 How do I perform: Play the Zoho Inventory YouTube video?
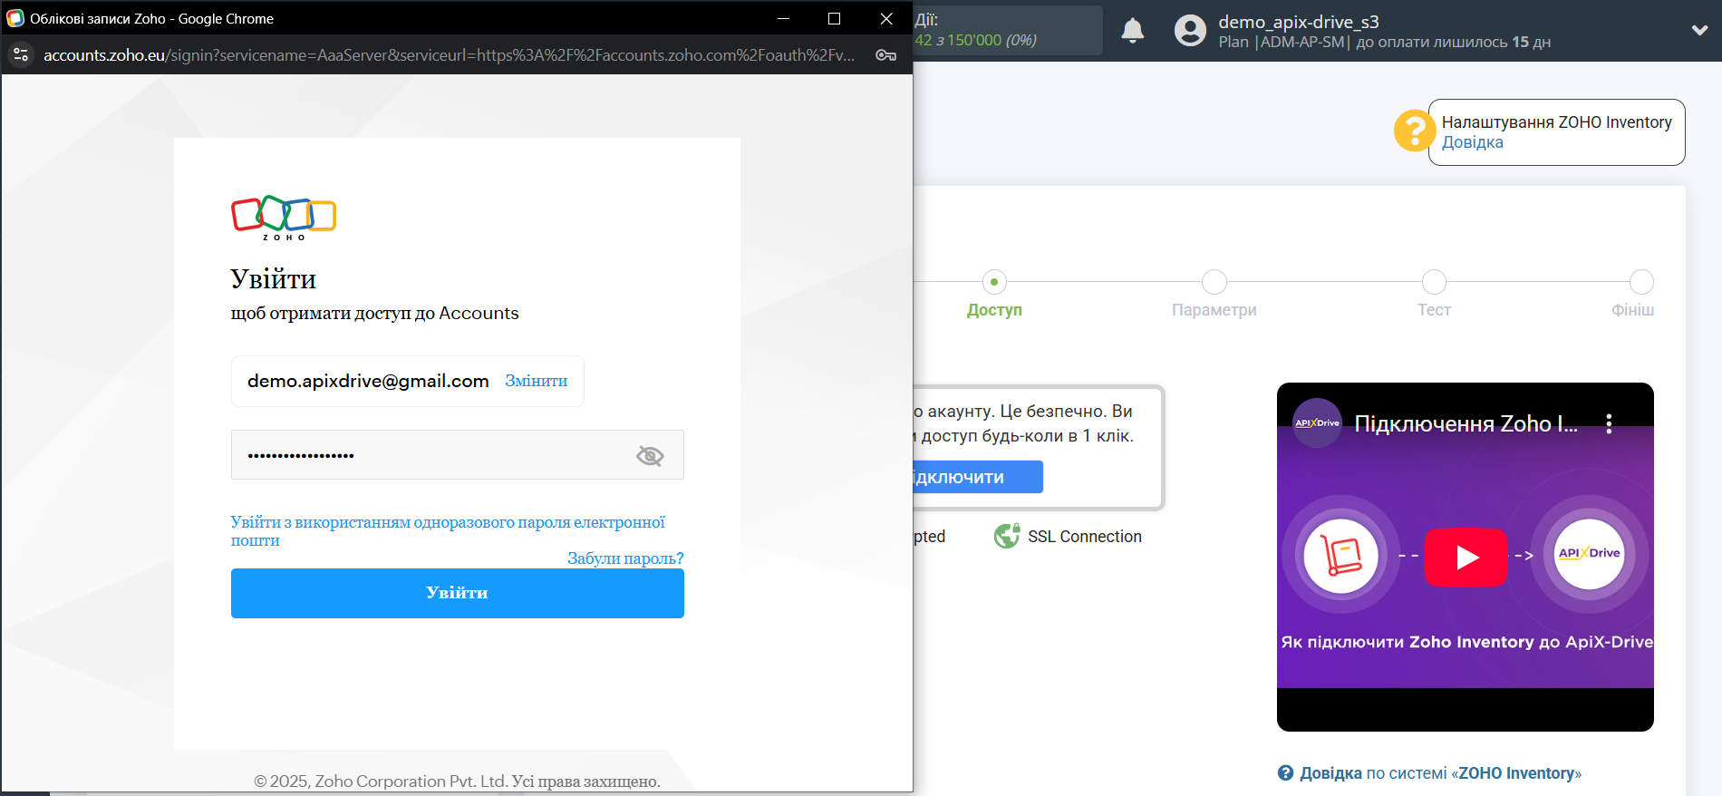[1466, 557]
